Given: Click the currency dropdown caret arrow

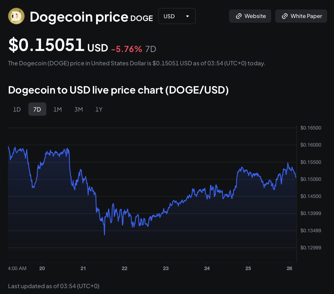Looking at the screenshot, I should coord(187,16).
